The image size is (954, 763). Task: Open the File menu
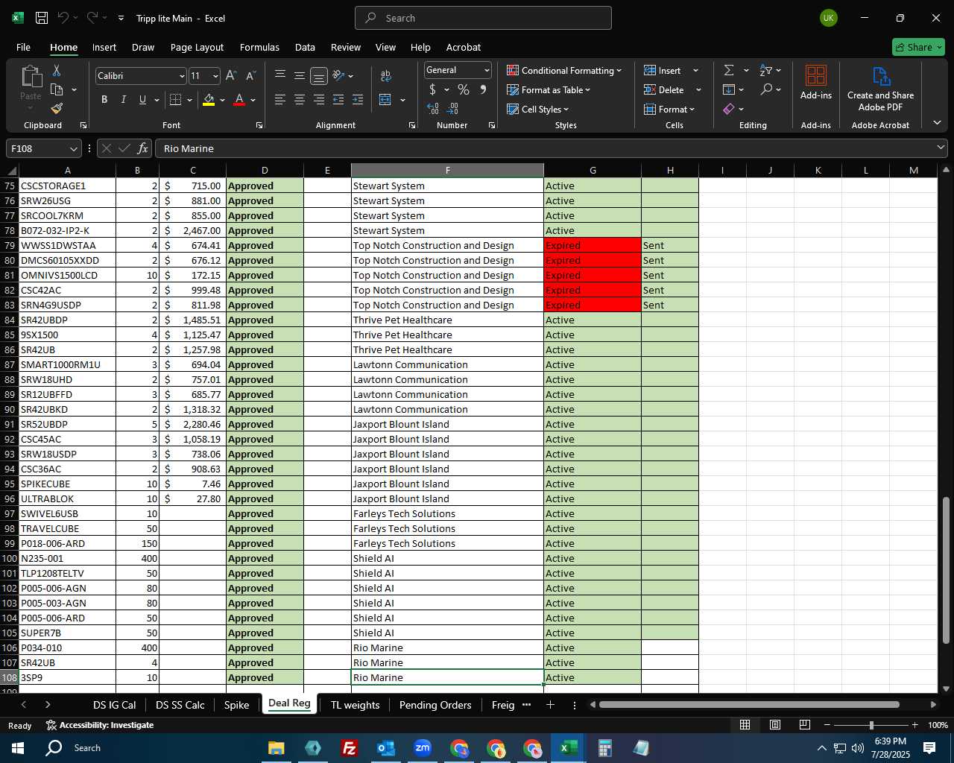click(x=23, y=47)
